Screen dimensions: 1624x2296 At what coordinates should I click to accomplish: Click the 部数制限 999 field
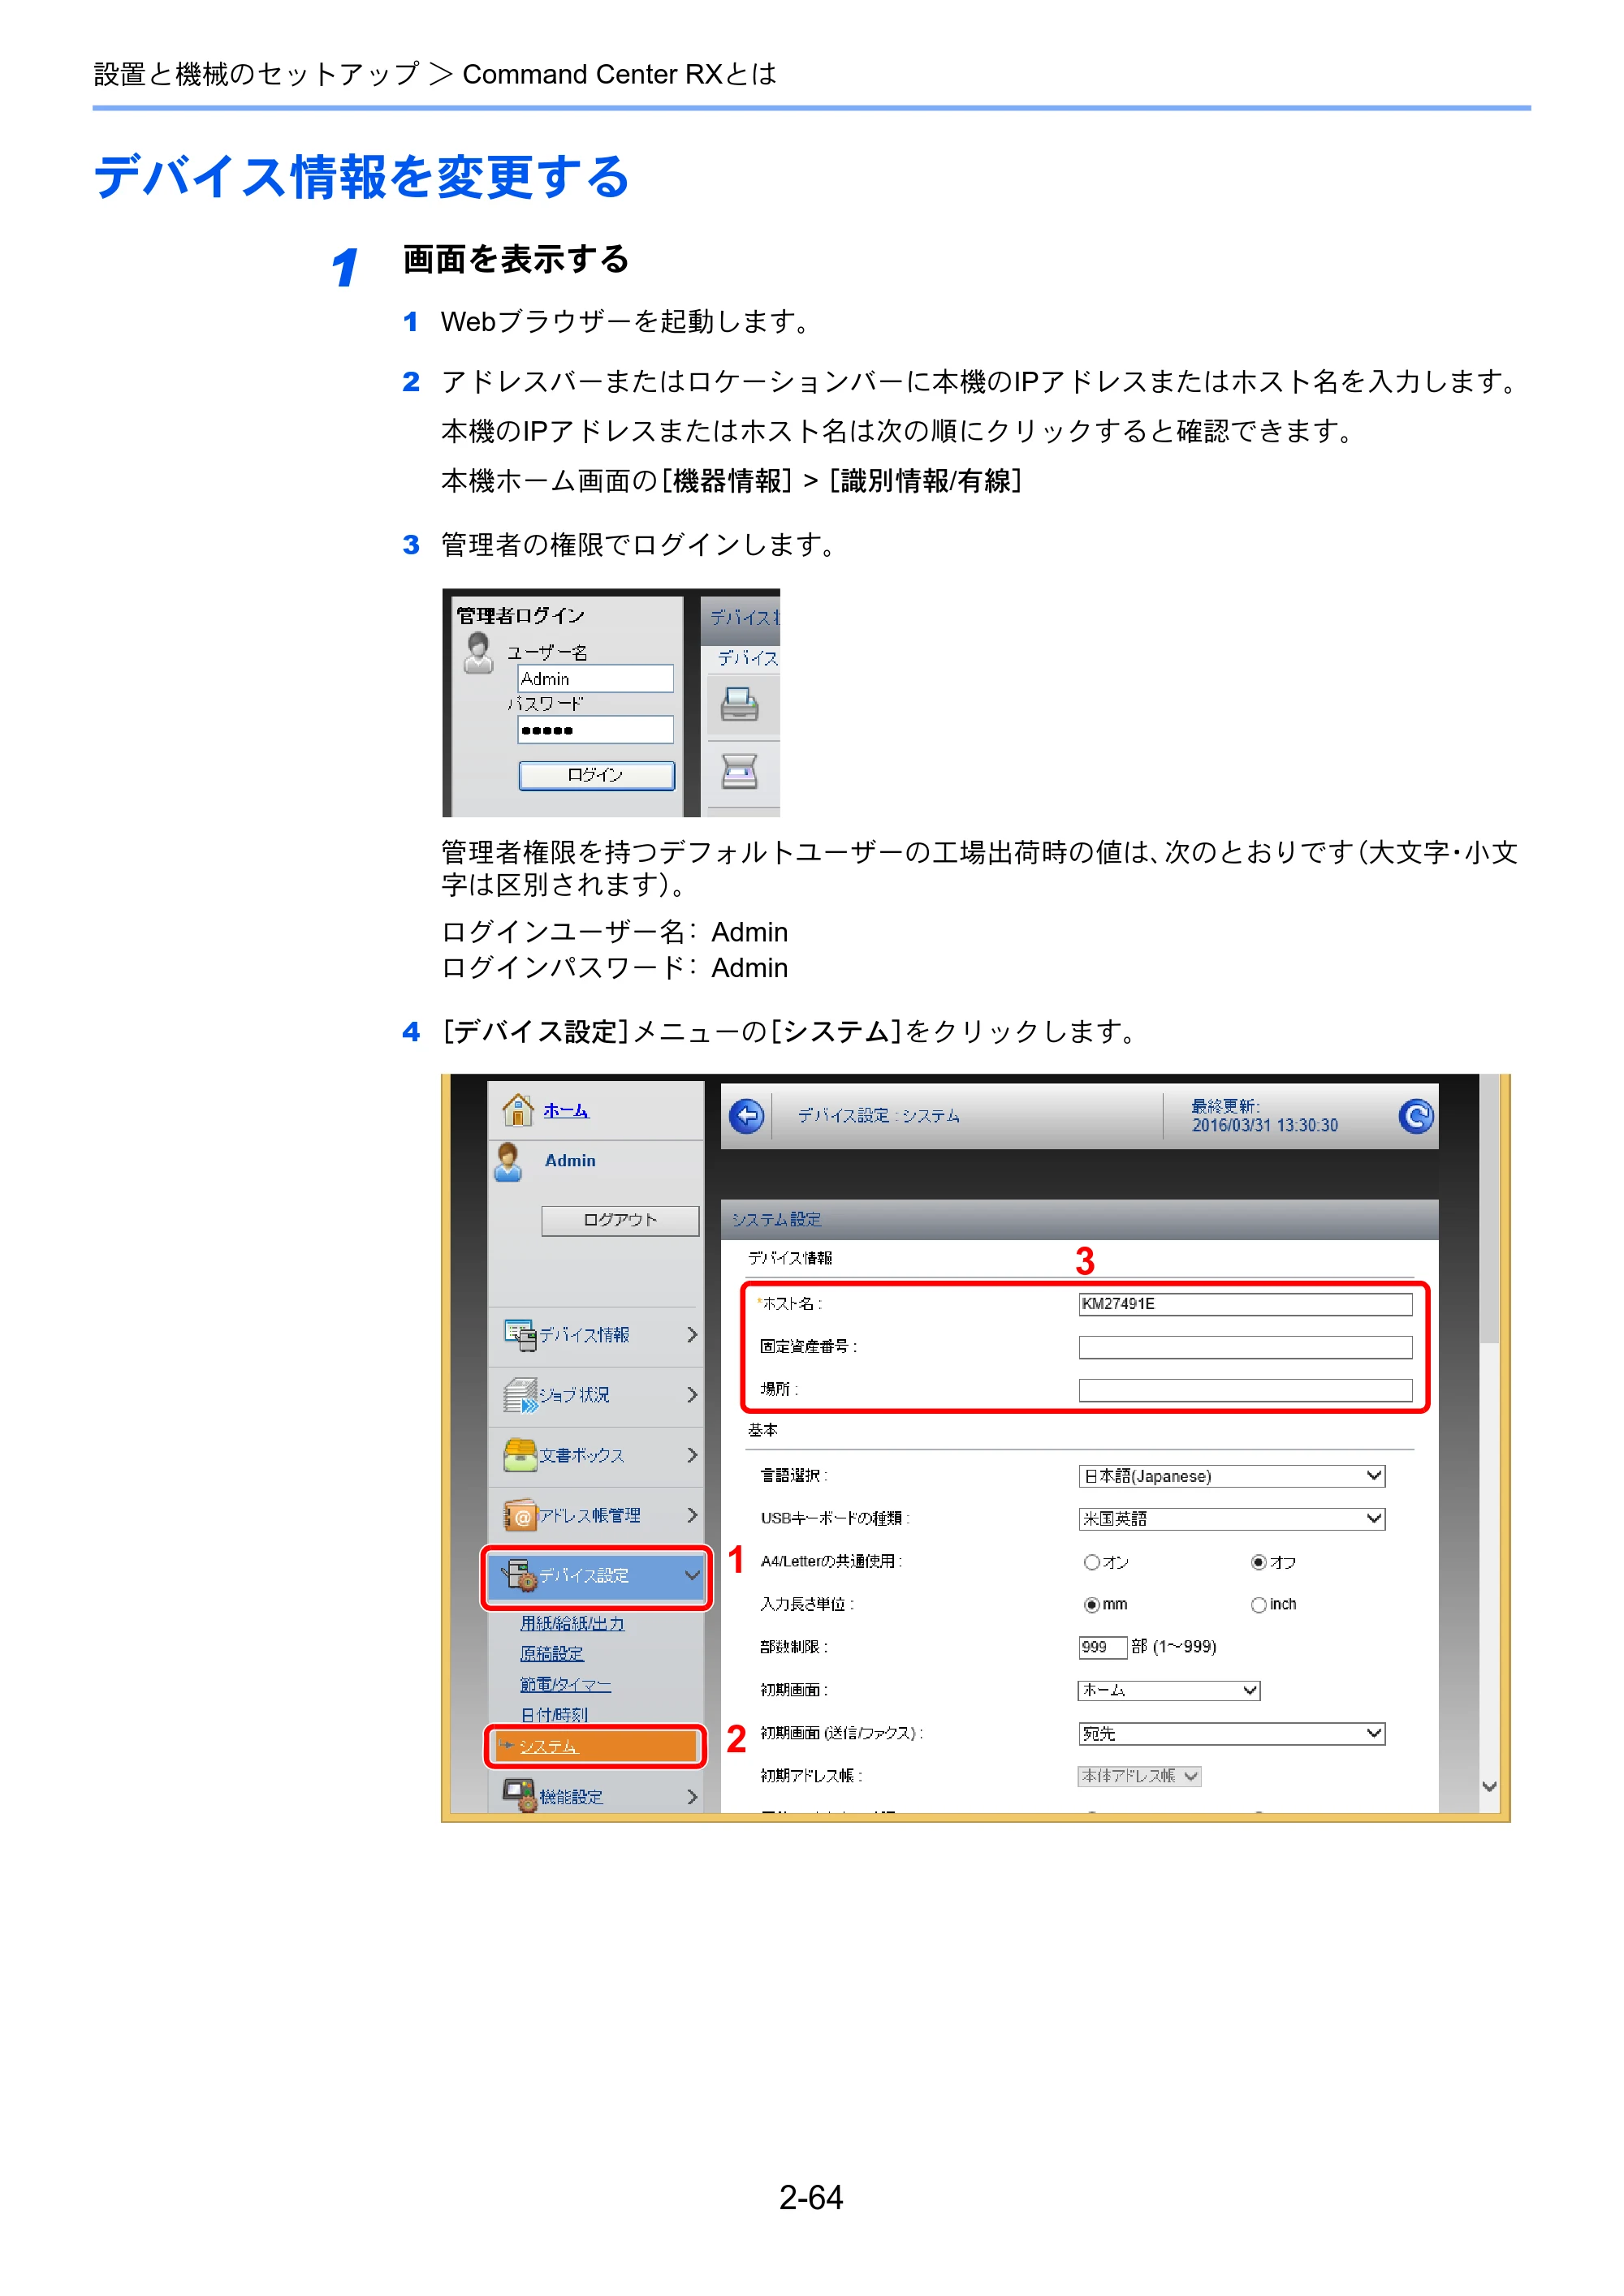tap(1103, 1647)
